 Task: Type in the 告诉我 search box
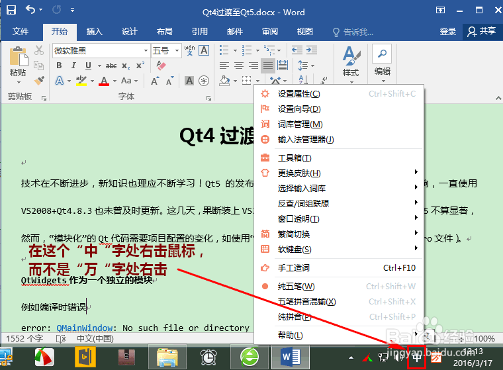tap(353, 32)
